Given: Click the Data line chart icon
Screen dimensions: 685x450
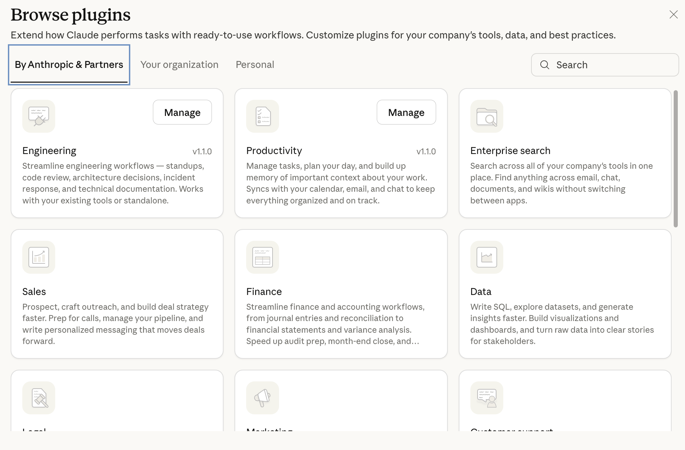Looking at the screenshot, I should [x=486, y=257].
